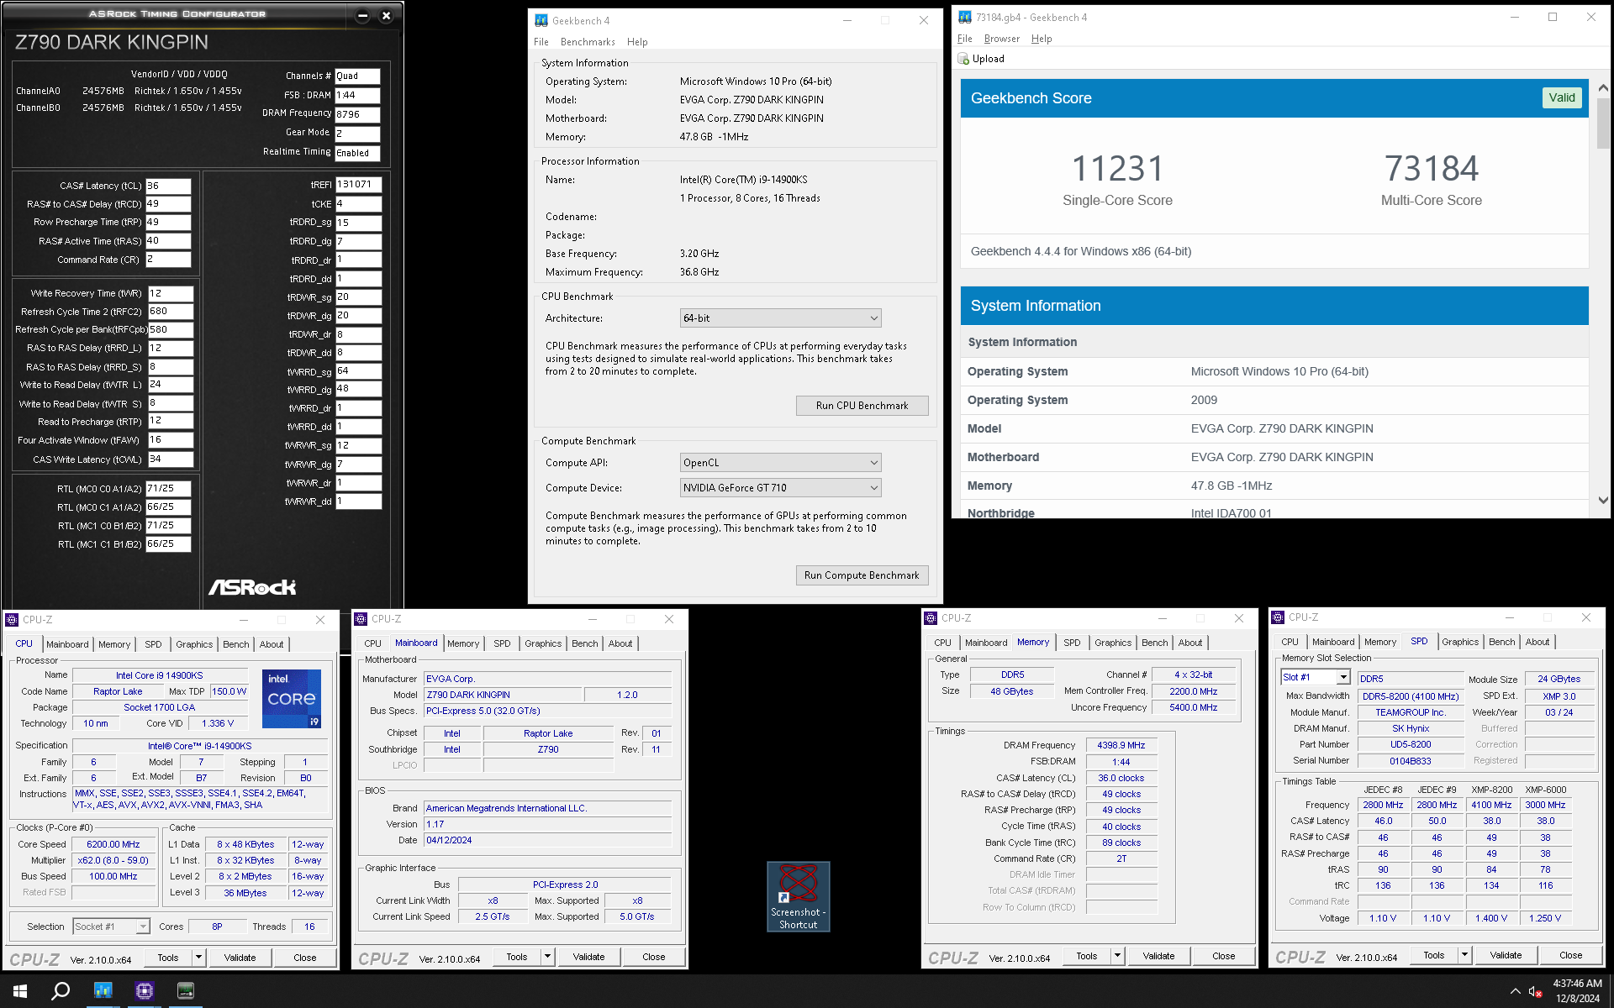Click Close in CPU-Z Mainboard window

coord(653,957)
